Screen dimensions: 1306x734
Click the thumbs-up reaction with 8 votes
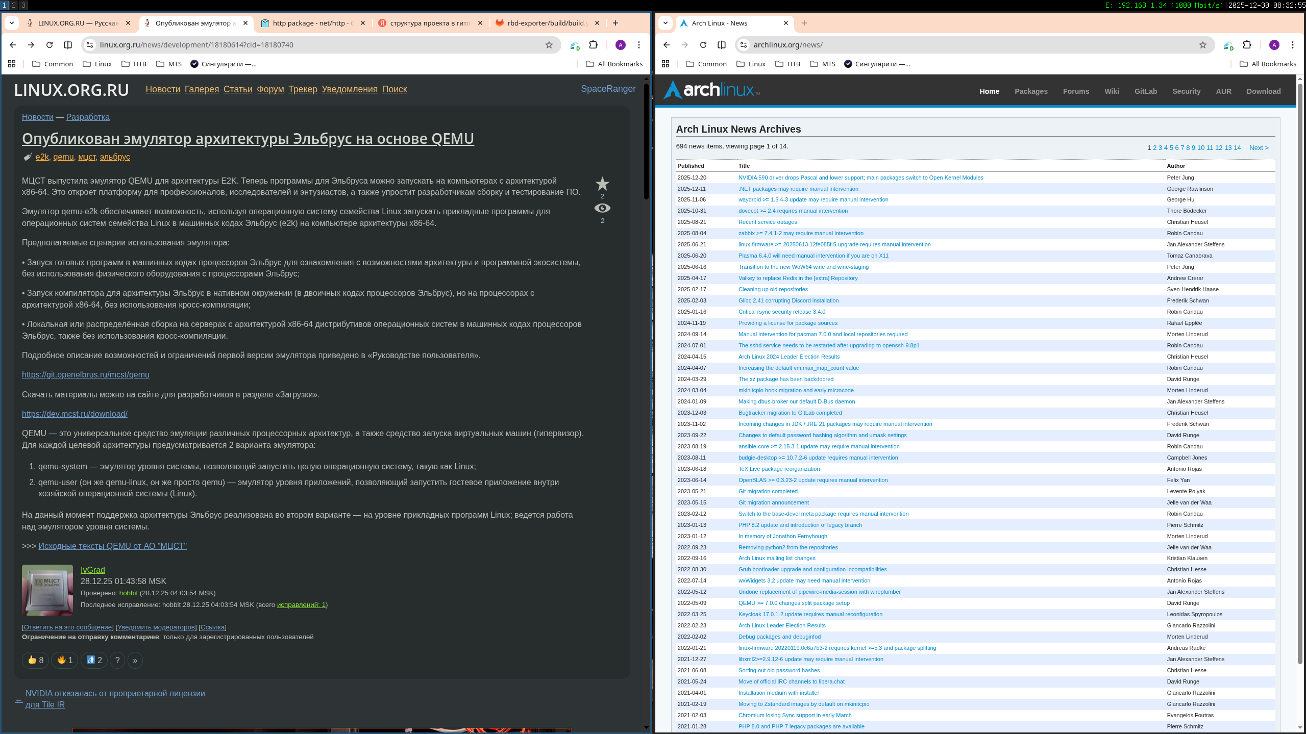tap(36, 660)
